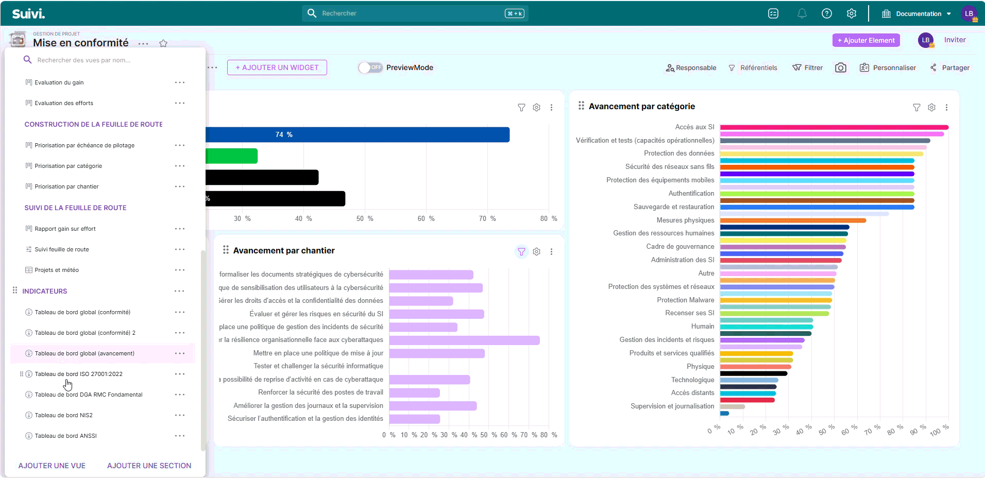Open settings gear of Avancement par catégorie
The image size is (985, 479).
point(931,108)
